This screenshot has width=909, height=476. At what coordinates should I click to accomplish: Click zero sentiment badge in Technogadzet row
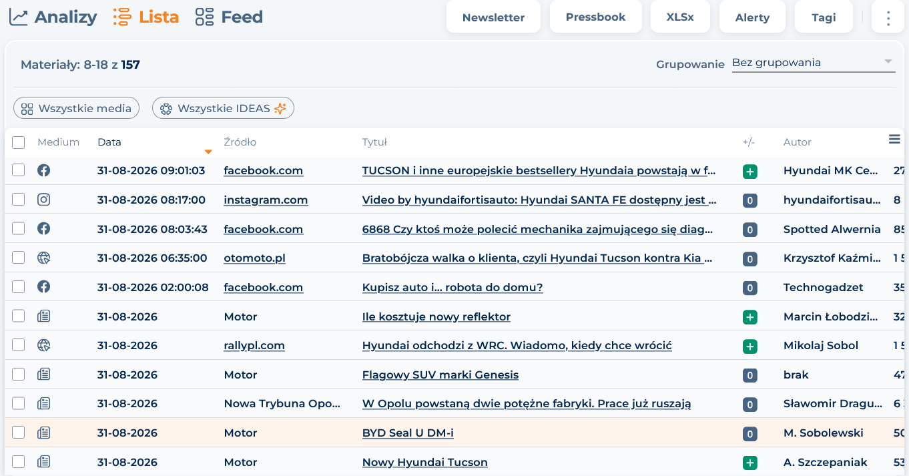750,288
